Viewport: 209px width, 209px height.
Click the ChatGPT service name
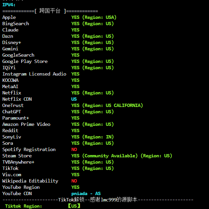[x=12, y=112]
